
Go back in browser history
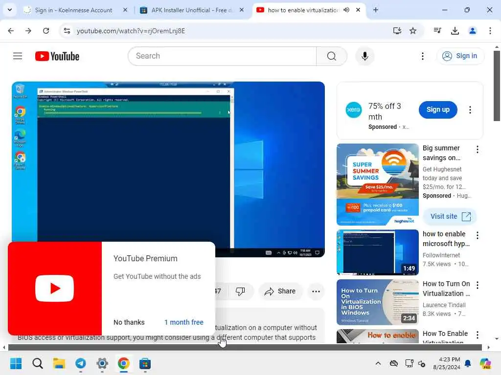coord(11,31)
